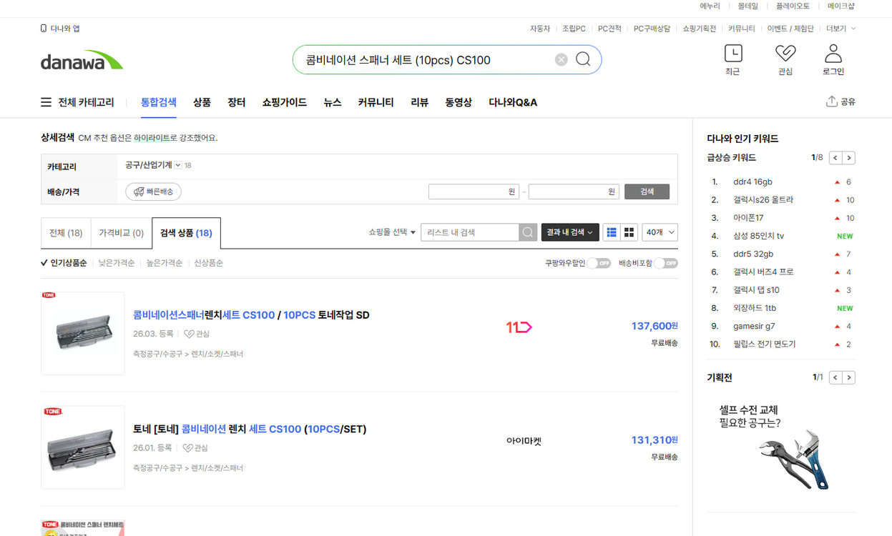Add first product to 관심 wishlist
This screenshot has height=536, width=892.
[196, 334]
